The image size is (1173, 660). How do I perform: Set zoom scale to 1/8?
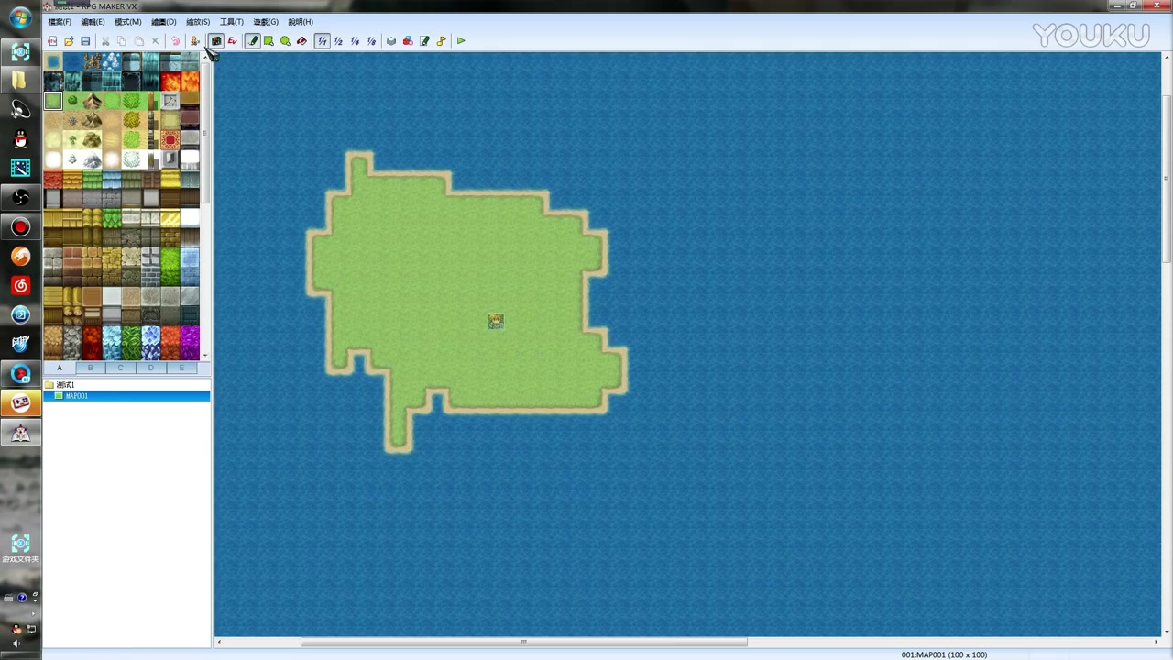[371, 40]
